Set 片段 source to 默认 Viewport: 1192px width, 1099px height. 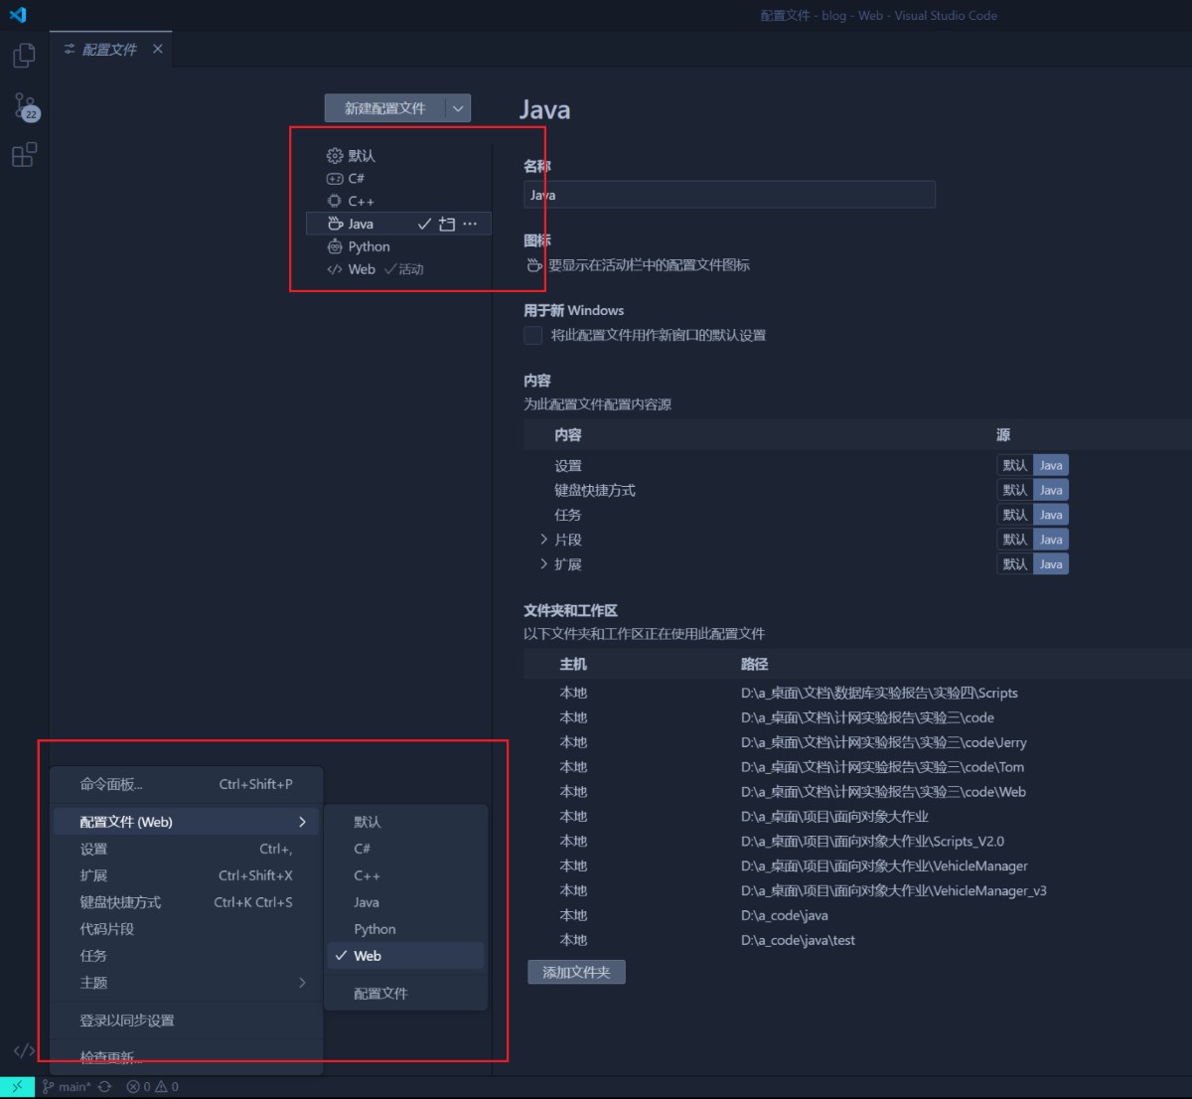click(1015, 541)
